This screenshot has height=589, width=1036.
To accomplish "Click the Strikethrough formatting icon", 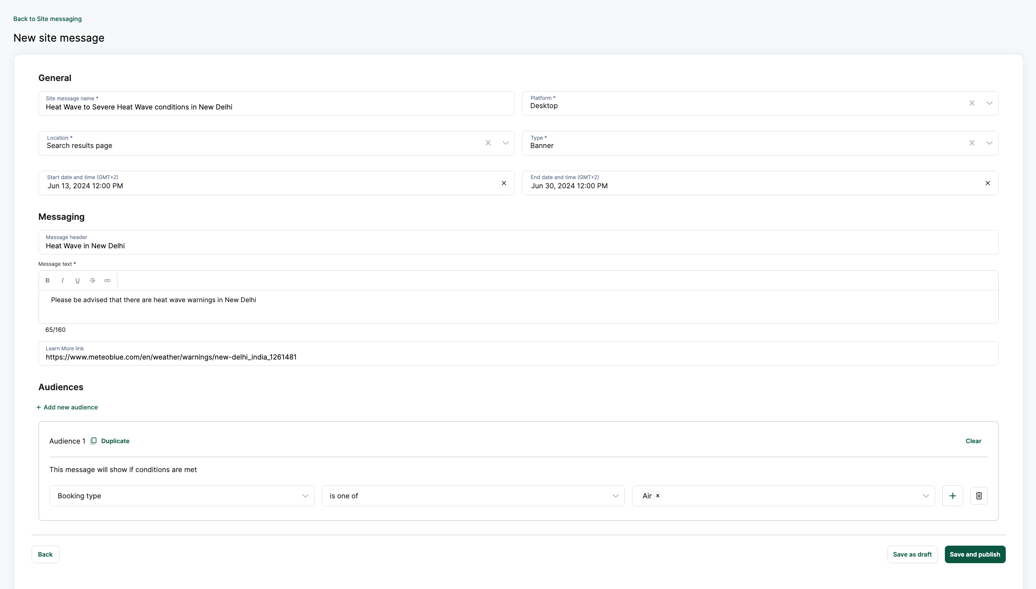I will click(x=92, y=280).
